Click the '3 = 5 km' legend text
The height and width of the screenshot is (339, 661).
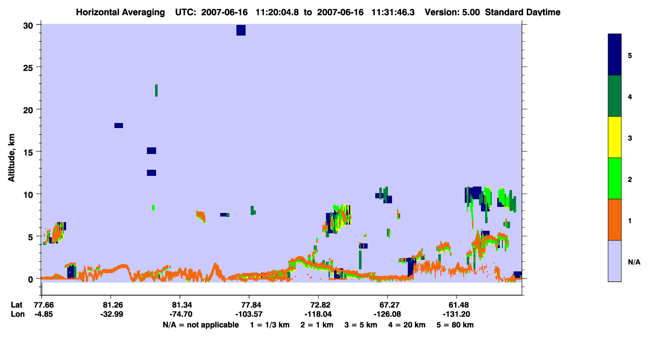pos(361,325)
